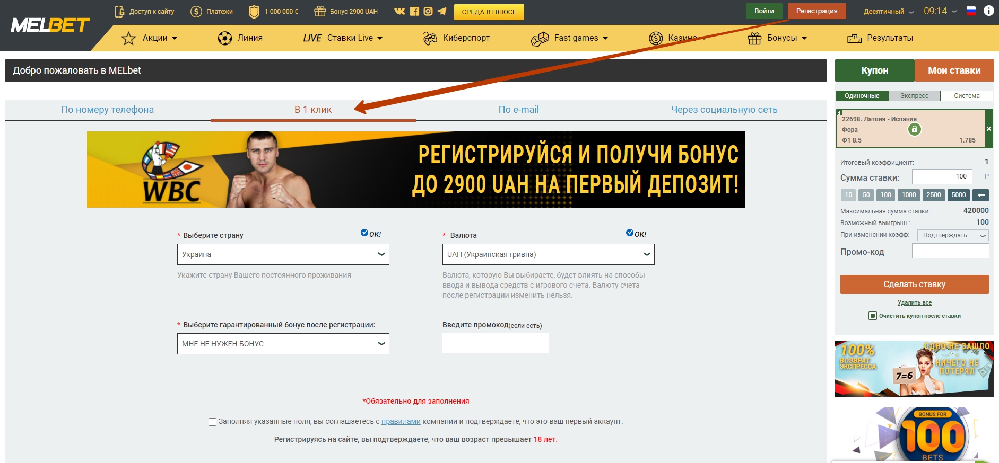Image resolution: width=999 pixels, height=463 pixels.
Task: Click the СРЕДА В ПЛЮСЕ button
Action: [489, 12]
